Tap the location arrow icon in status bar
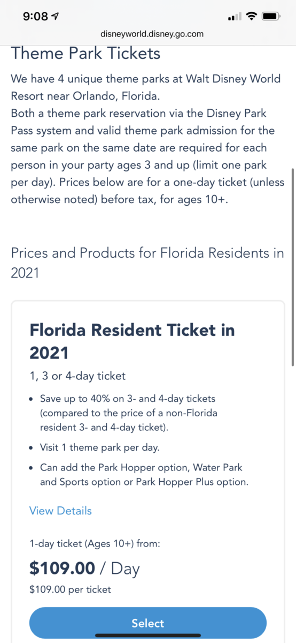The width and height of the screenshot is (296, 643). click(x=56, y=17)
